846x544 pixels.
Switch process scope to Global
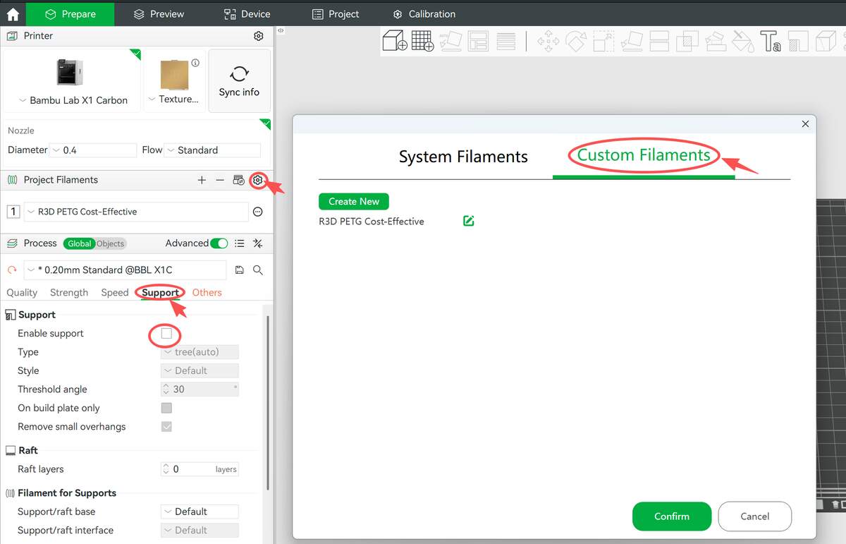click(x=79, y=243)
